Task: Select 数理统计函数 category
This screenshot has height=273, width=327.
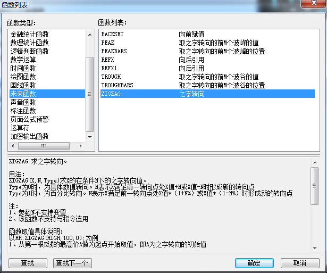Action: (47, 43)
